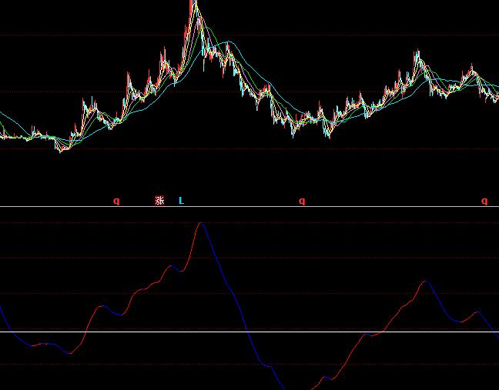Click the highest peak of the candlestick chart
This screenshot has height=390, width=499.
pos(194,5)
